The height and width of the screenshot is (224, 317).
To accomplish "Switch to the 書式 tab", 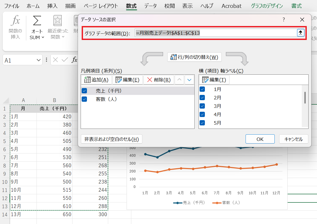I will point(297,6).
